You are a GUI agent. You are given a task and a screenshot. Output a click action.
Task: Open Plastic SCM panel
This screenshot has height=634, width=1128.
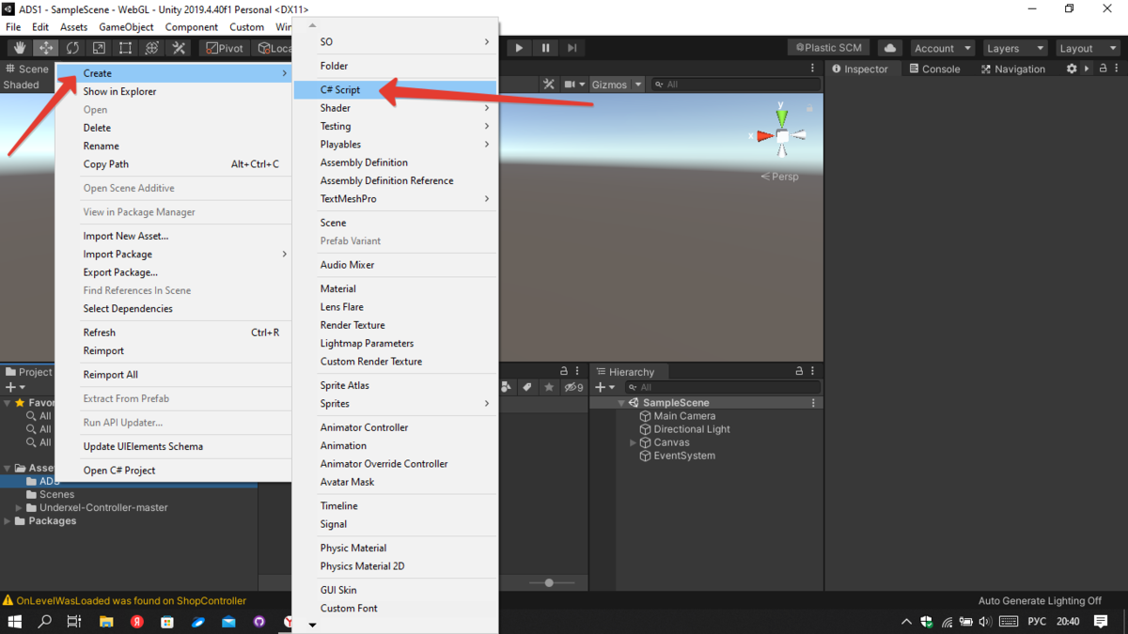click(x=828, y=48)
